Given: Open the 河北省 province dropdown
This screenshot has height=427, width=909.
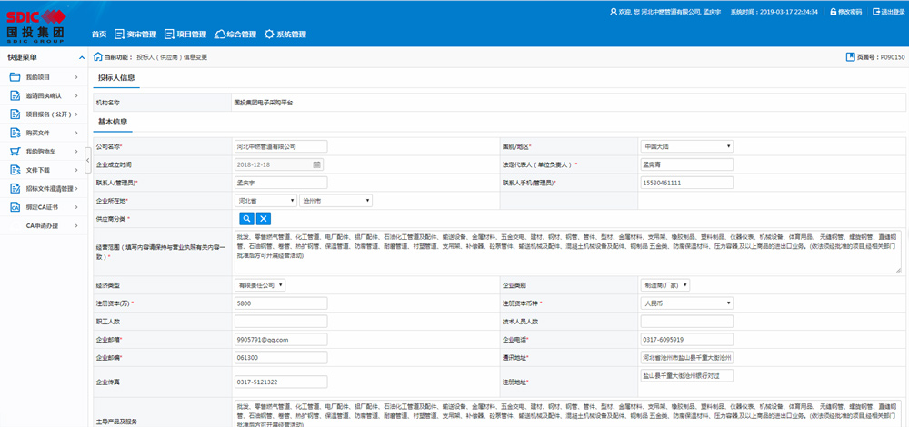Looking at the screenshot, I should (265, 200).
